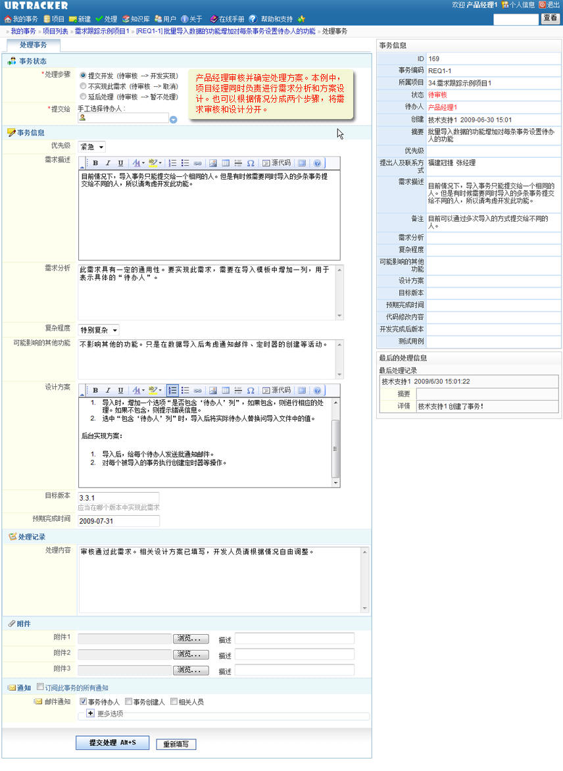Maximize the 设计方案 editor with fullscreen icon

[302, 390]
